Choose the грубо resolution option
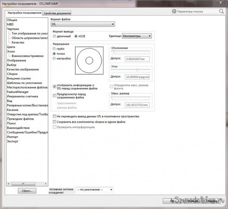 [54, 49]
